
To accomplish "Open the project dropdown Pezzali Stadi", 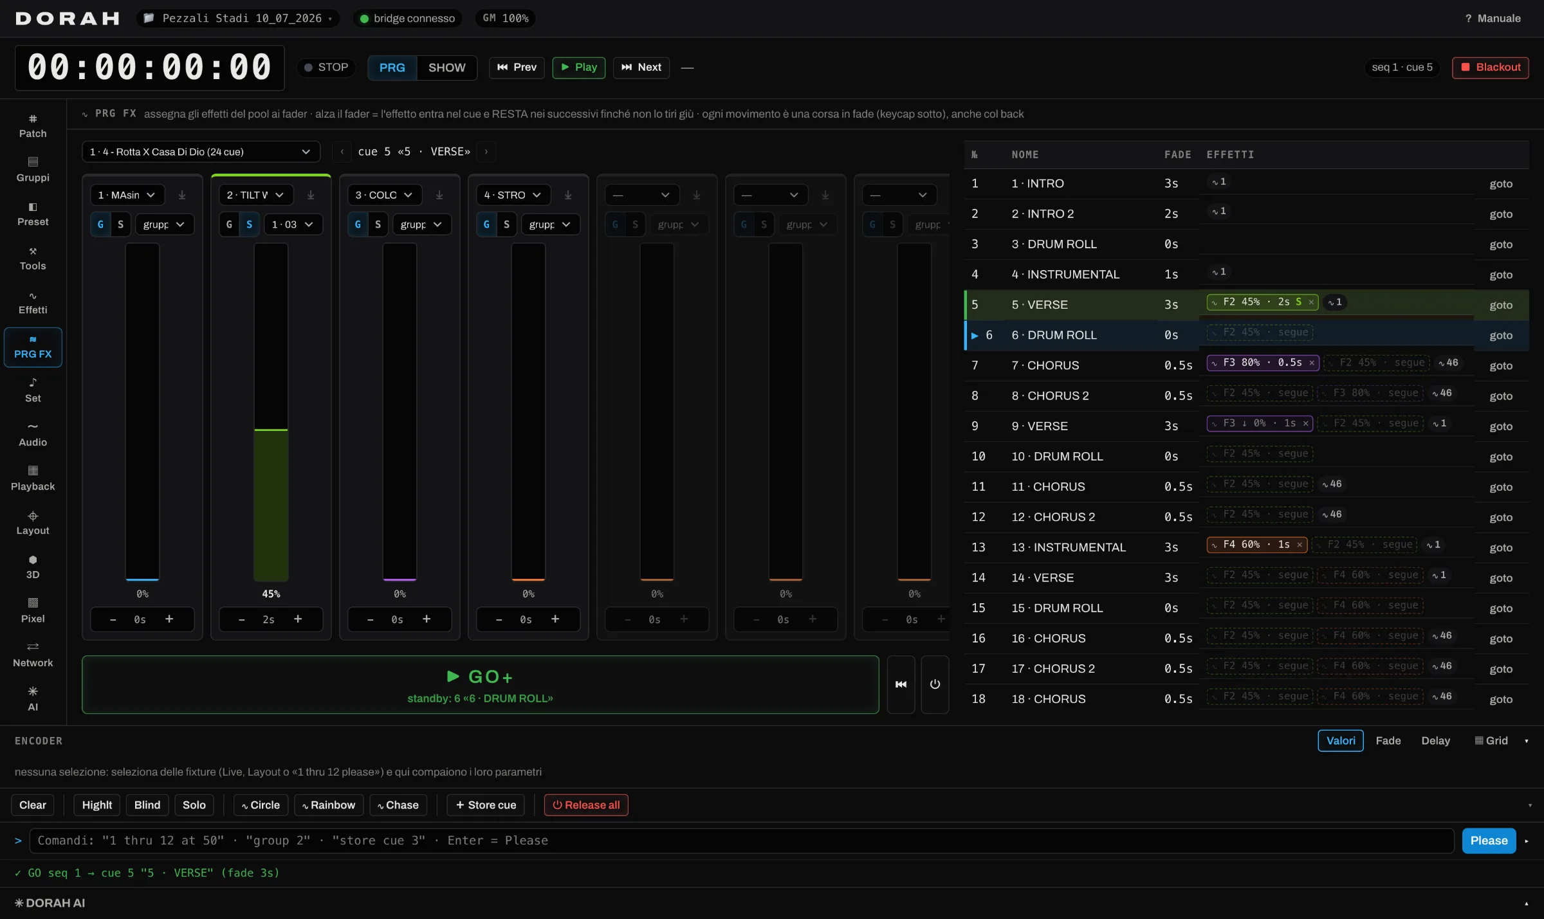I will point(238,18).
